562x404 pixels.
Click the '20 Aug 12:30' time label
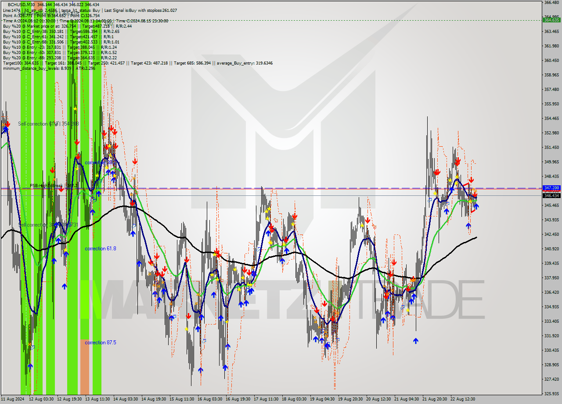coord(378,399)
